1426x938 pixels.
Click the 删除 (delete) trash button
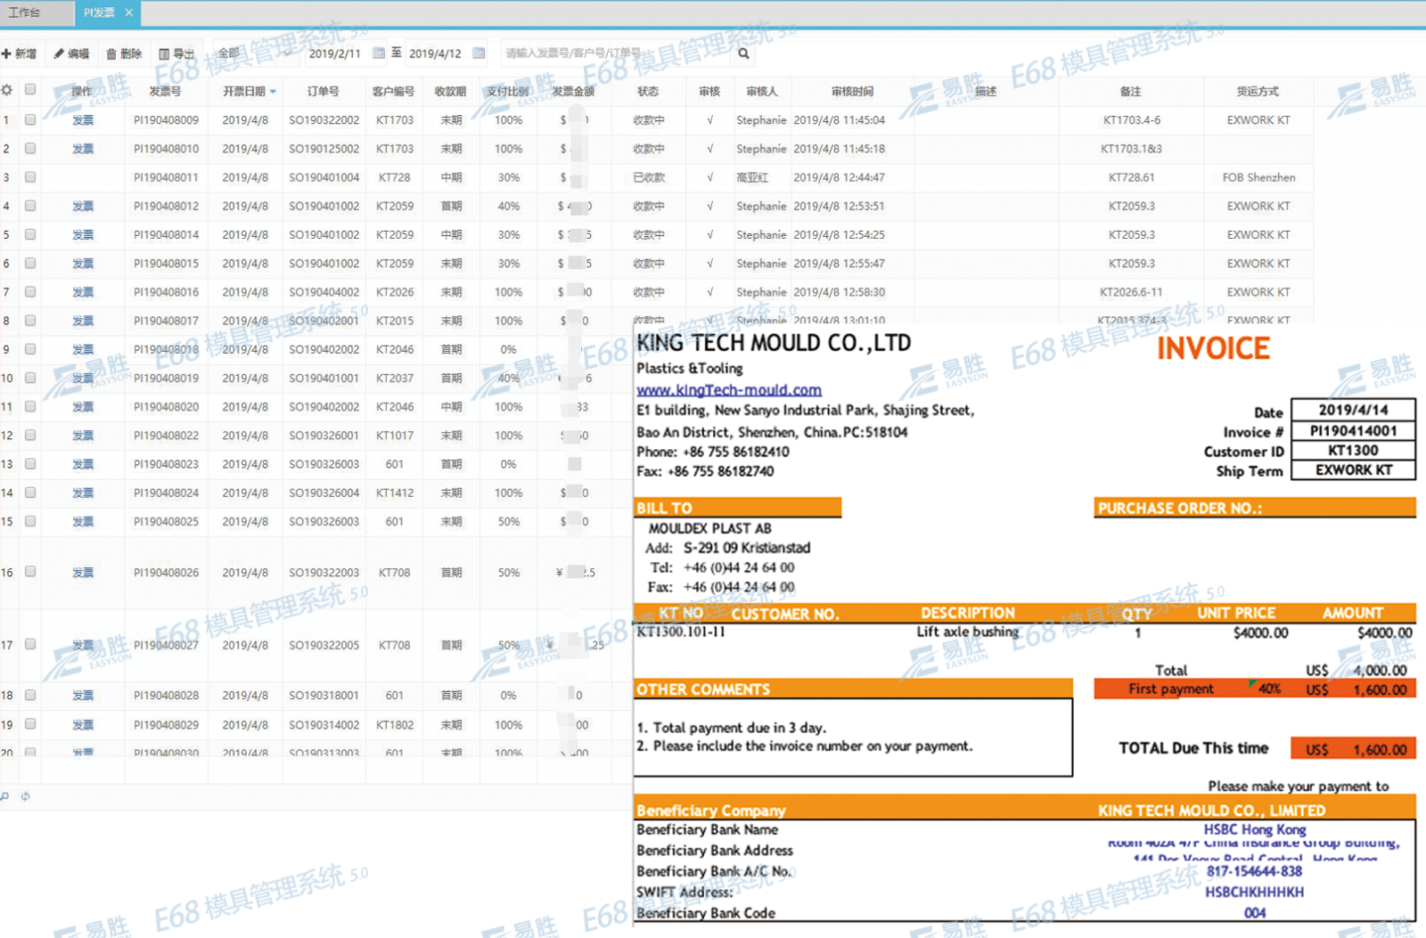[x=124, y=53]
